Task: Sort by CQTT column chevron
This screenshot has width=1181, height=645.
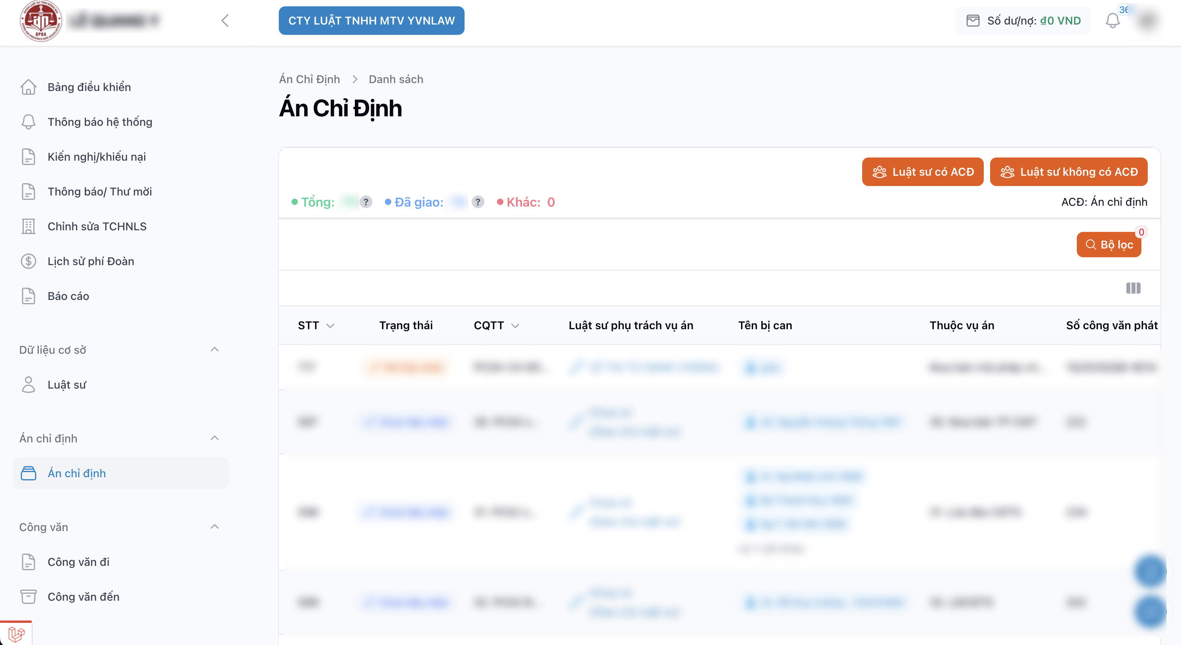Action: coord(515,326)
